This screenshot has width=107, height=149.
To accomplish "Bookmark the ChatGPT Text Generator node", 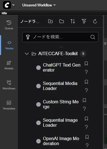I will pos(86,63).
